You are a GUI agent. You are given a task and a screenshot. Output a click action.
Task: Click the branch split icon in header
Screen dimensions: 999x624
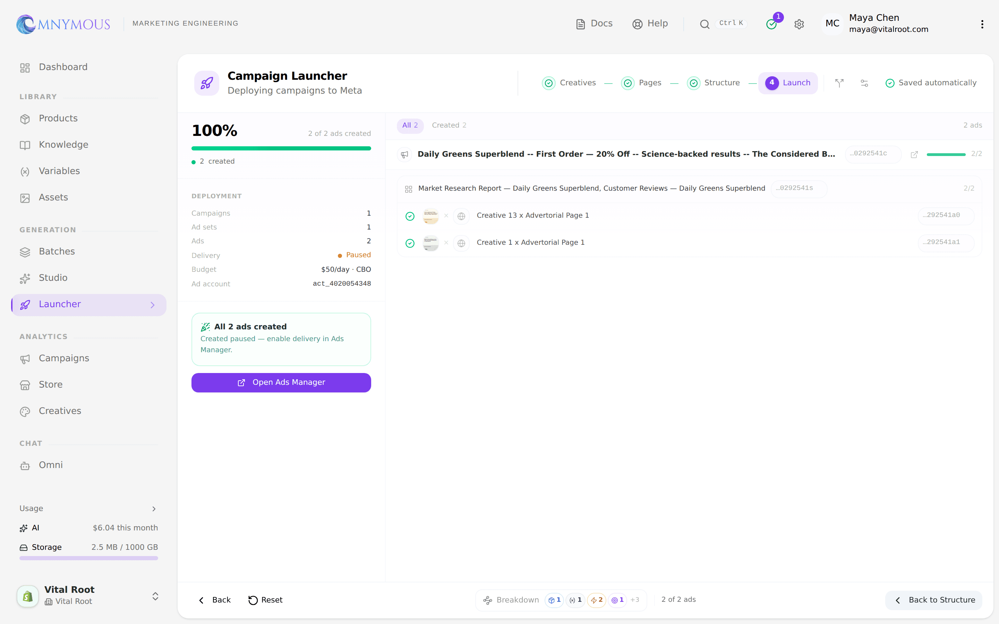point(839,83)
